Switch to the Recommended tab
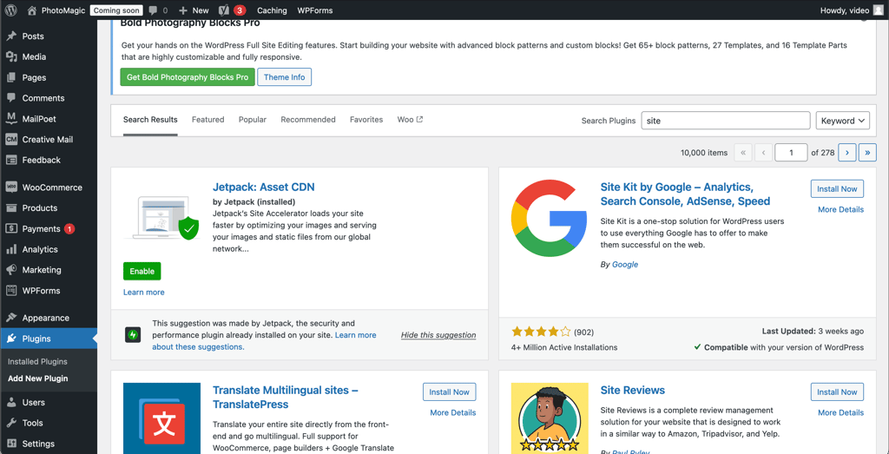Image resolution: width=889 pixels, height=454 pixels. coord(308,120)
